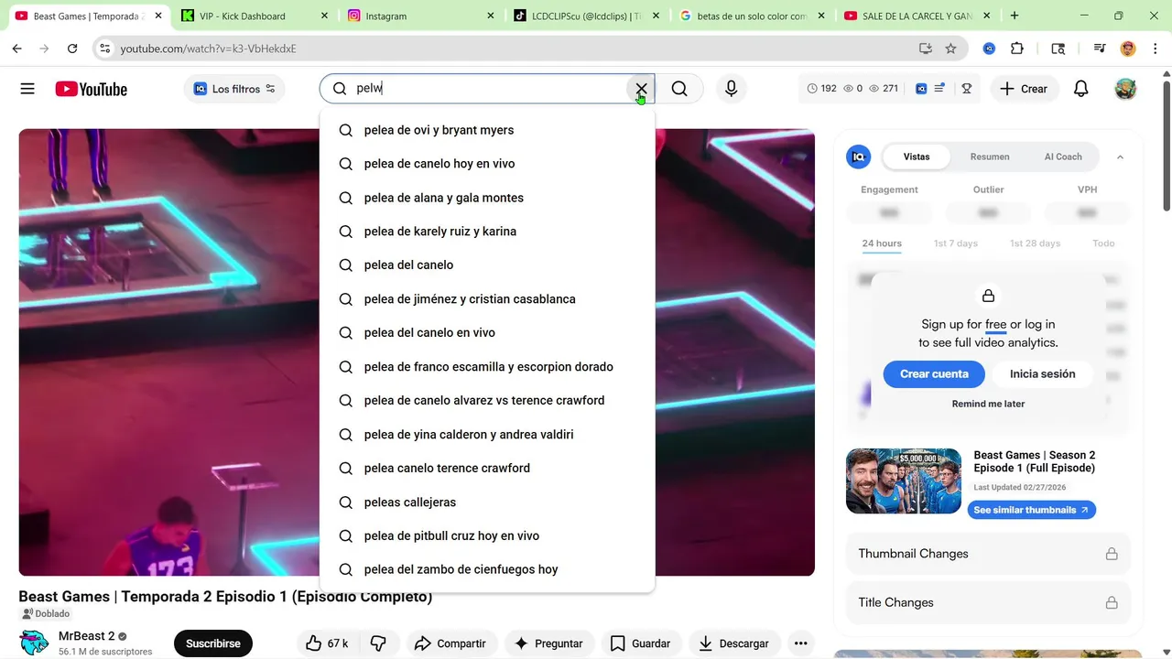Image resolution: width=1172 pixels, height=659 pixels.
Task: Bookmark this page with the star icon
Action: (950, 49)
